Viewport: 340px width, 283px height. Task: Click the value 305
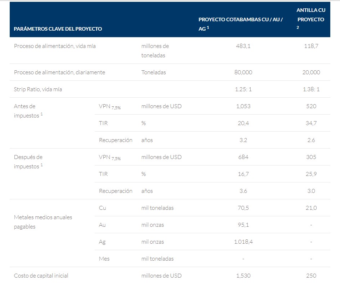pos(311,157)
